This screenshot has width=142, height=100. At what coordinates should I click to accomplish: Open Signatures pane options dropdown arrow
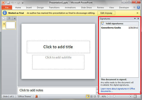coord(135,19)
